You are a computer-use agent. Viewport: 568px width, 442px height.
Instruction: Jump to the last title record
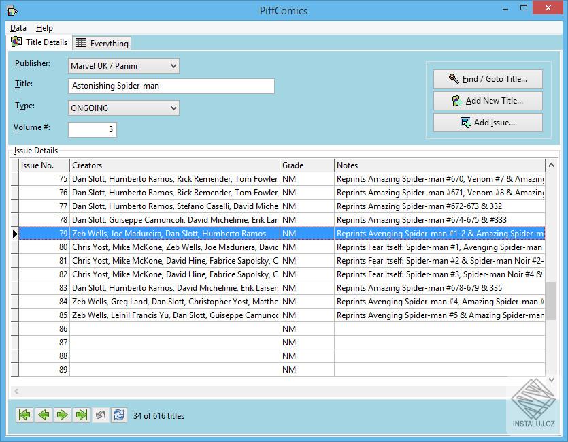(x=82, y=415)
